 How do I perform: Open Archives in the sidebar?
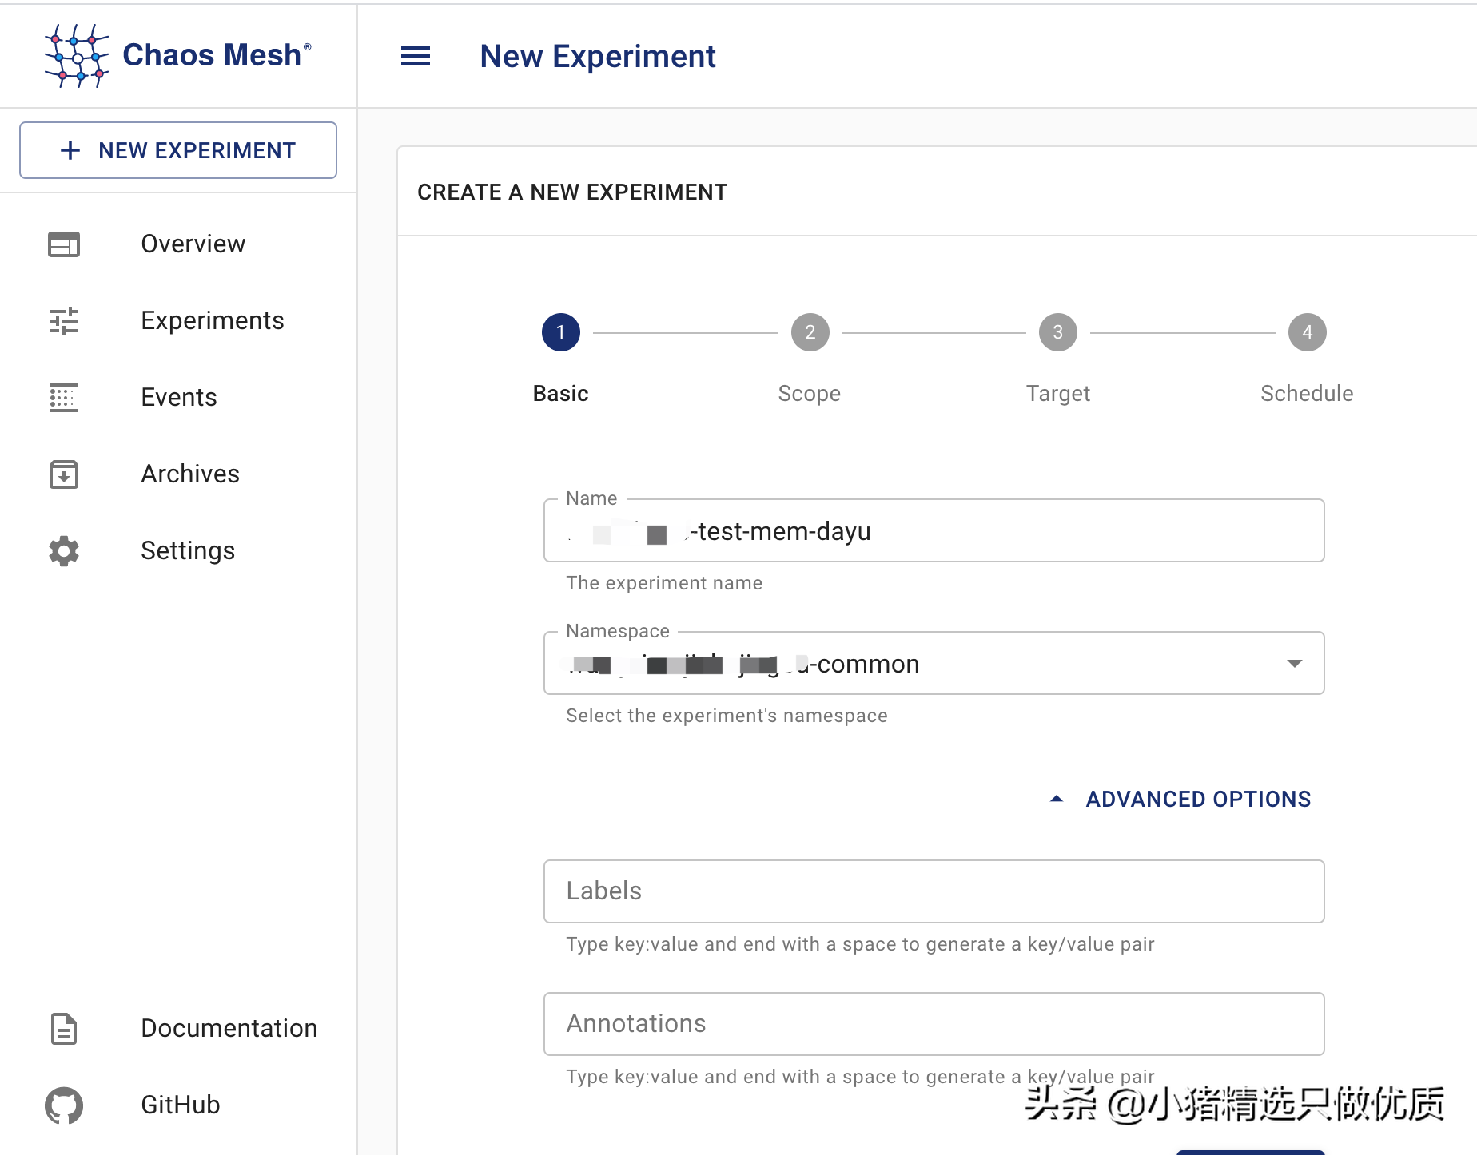tap(178, 474)
